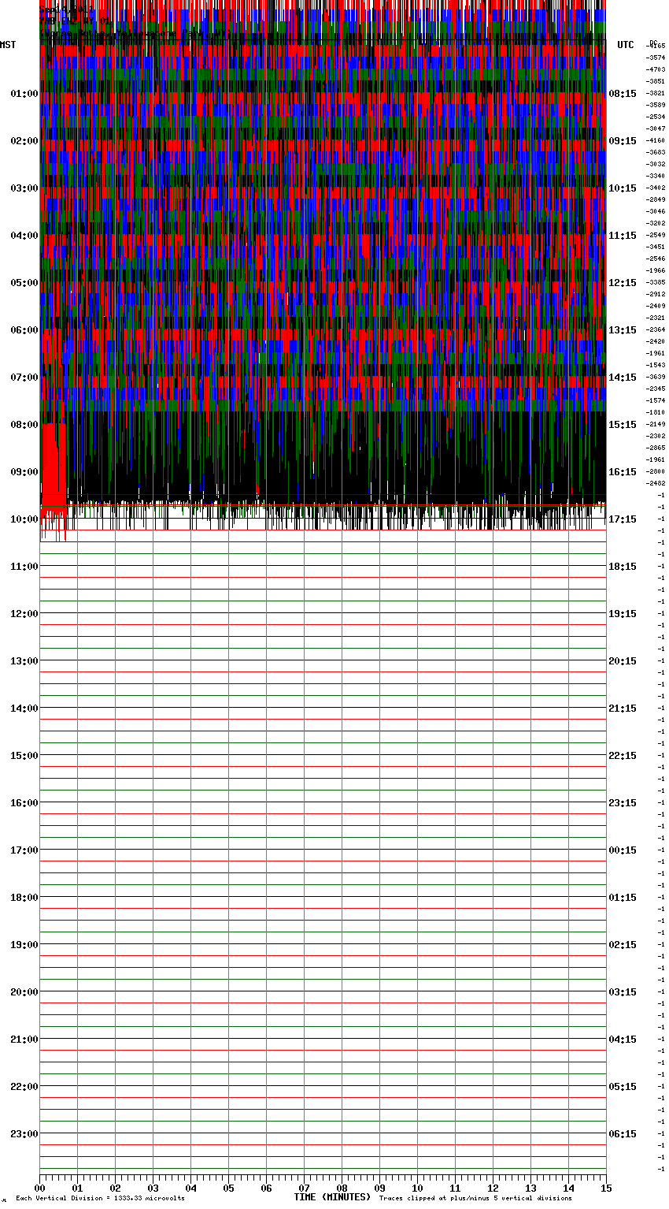Select the DC offset value -3385
Image resolution: width=669 pixels, height=1209 pixels.
[x=656, y=282]
